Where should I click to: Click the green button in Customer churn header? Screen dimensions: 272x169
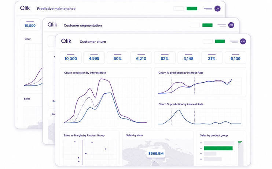pyautogui.click(x=220, y=41)
